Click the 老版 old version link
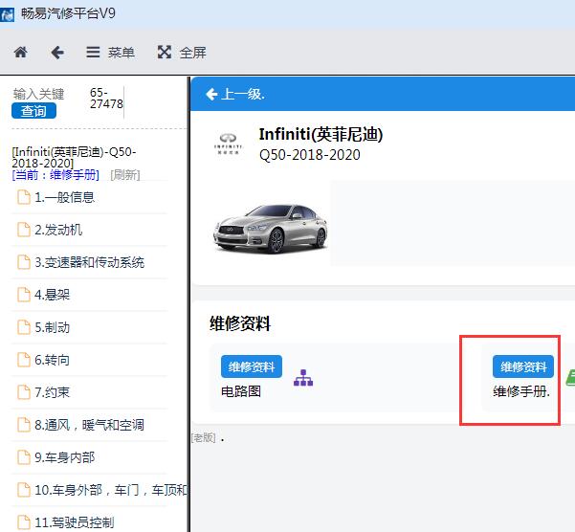This screenshot has width=575, height=532. [204, 438]
